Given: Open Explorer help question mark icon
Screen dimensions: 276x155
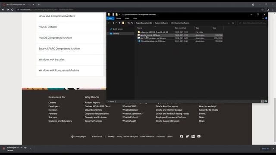Looking at the screenshot, I should tap(266, 18).
